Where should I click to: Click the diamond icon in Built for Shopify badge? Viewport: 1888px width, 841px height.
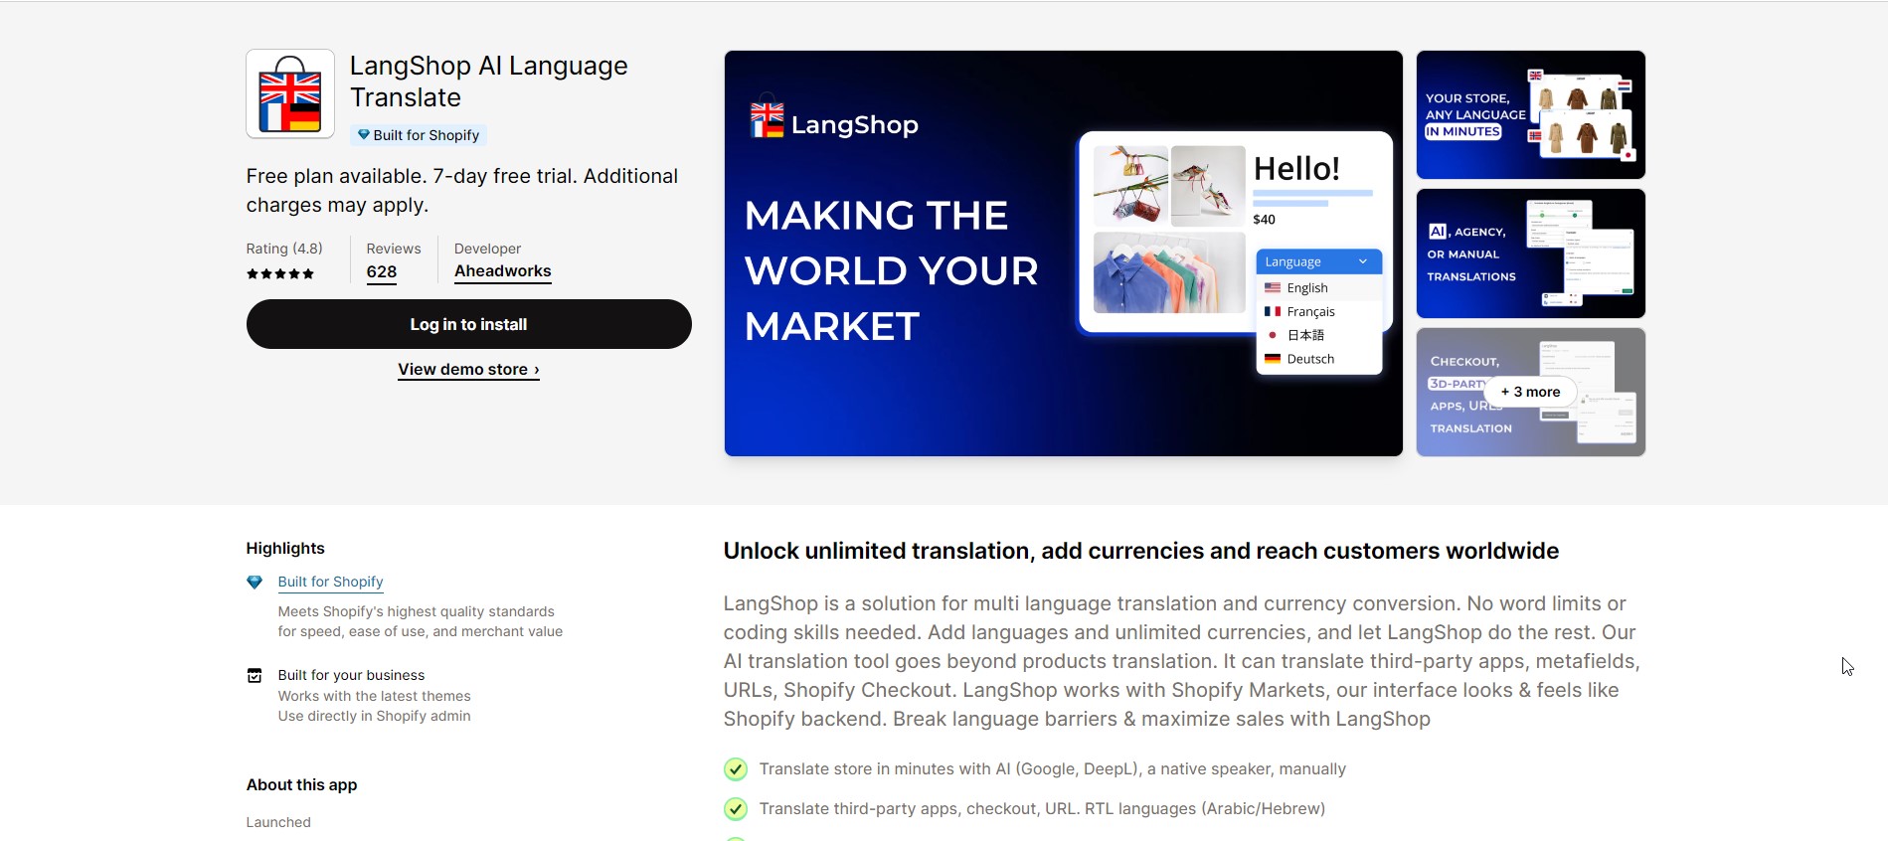(x=364, y=135)
